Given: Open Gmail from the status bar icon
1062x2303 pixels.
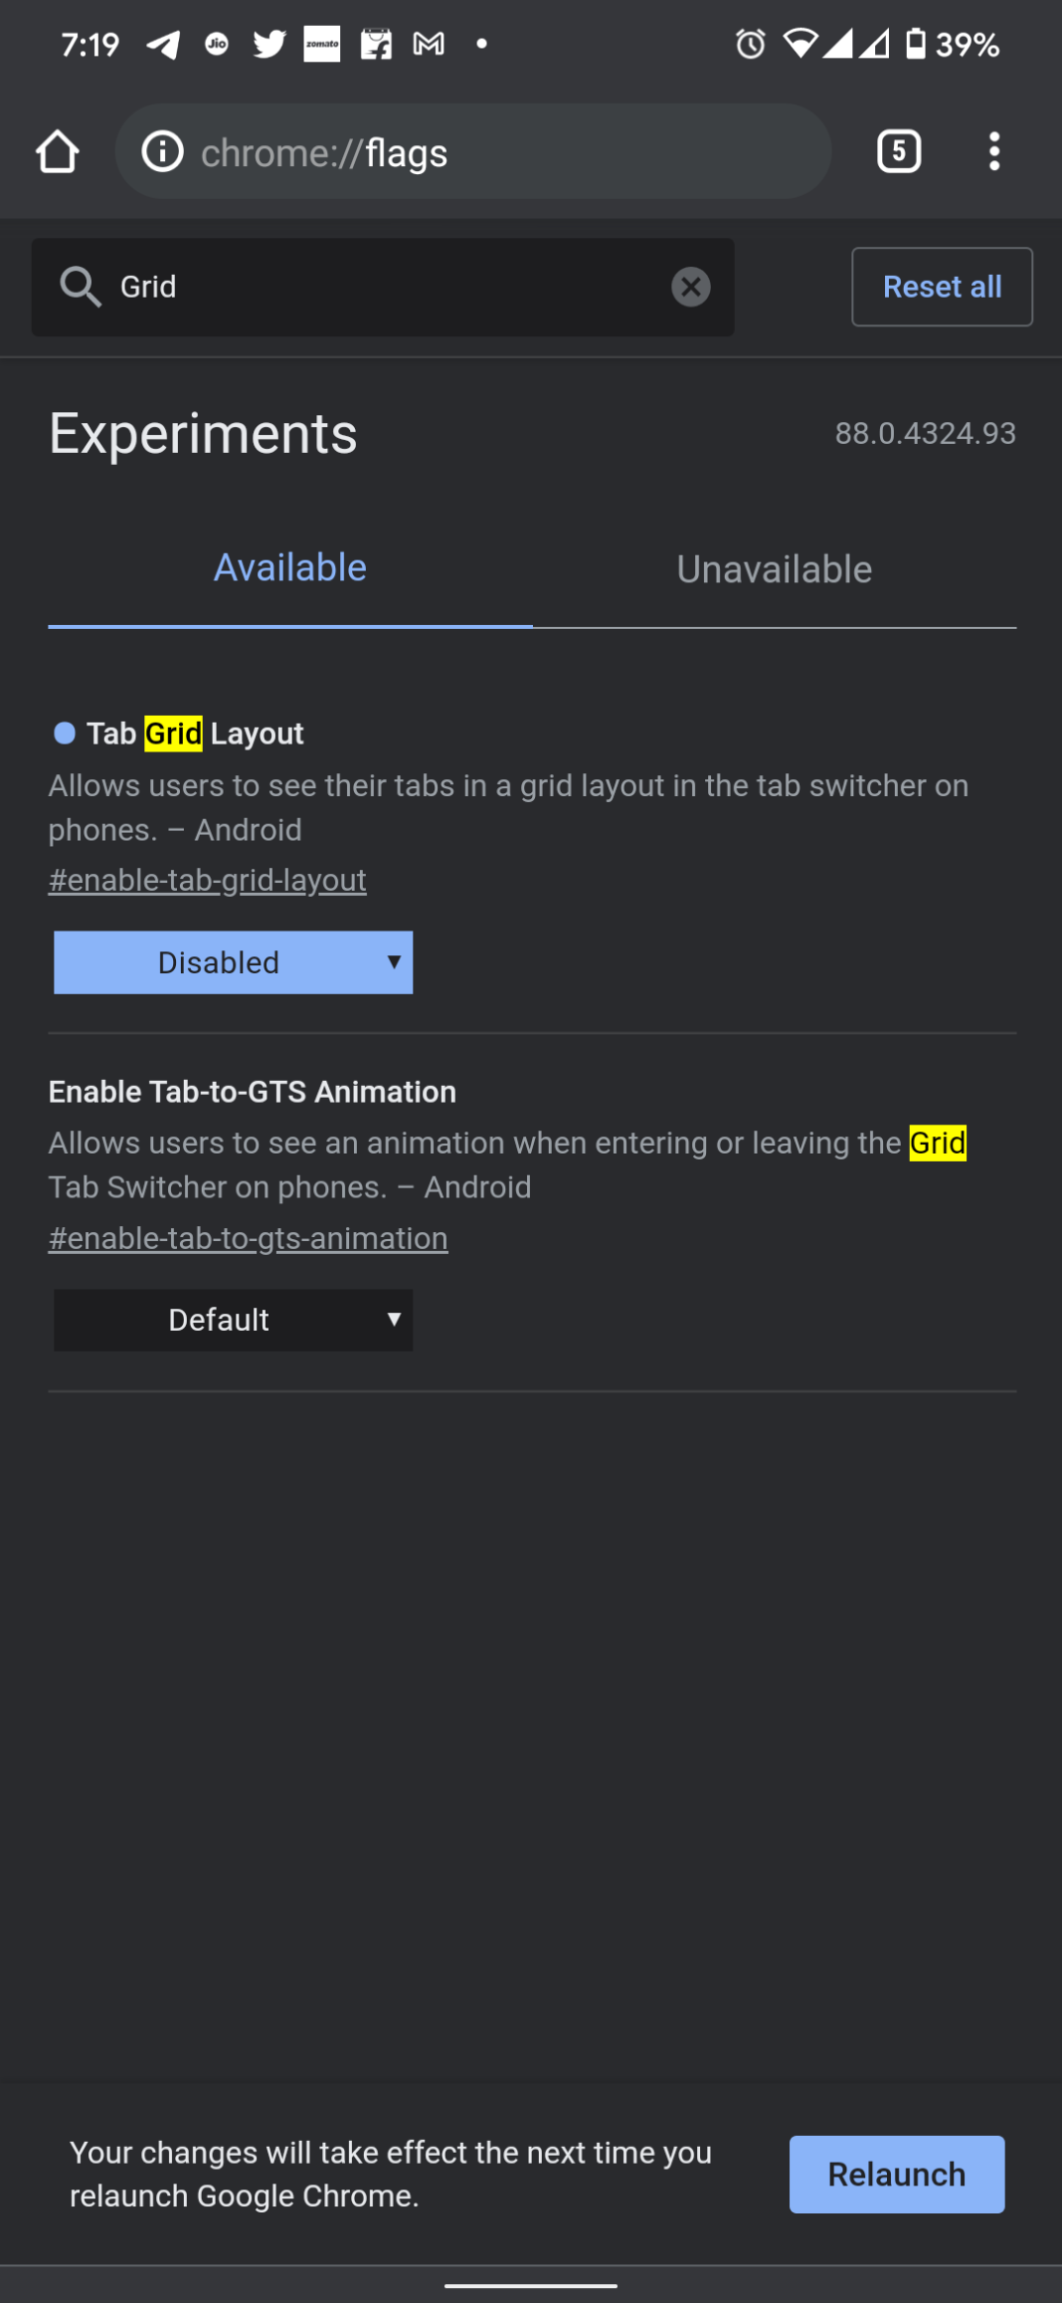Looking at the screenshot, I should 429,43.
